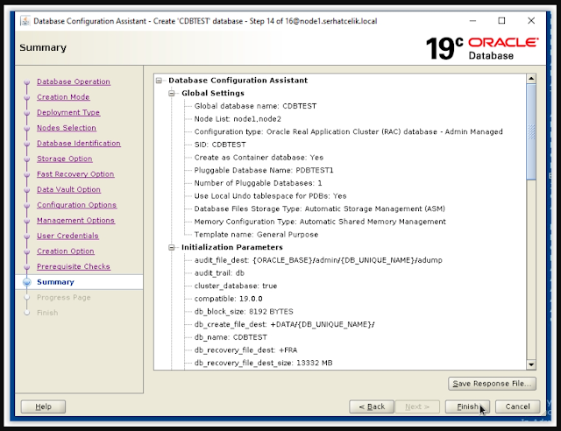Select 'Template name: General Purpose' row

point(256,235)
